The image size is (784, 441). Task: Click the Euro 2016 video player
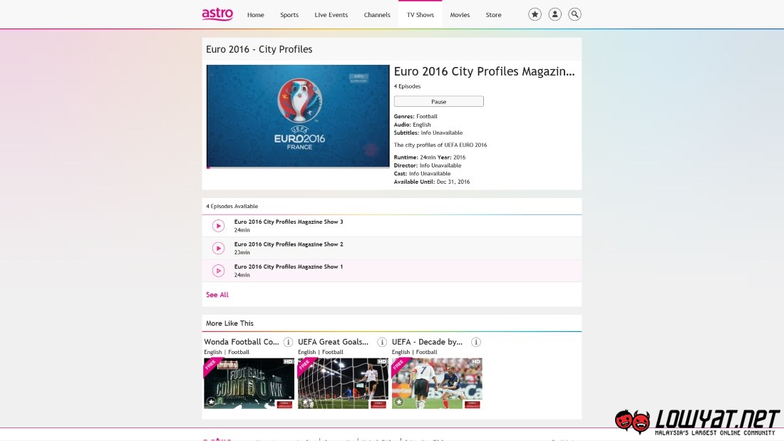[x=298, y=115]
